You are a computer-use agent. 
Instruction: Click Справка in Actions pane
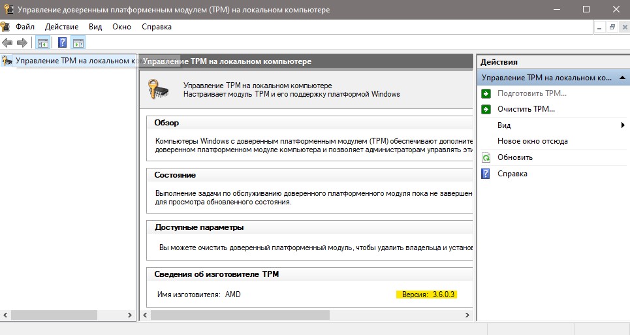pos(512,174)
